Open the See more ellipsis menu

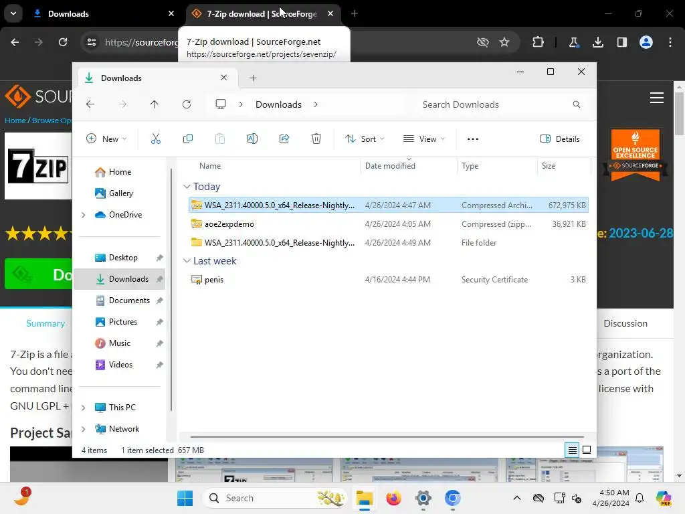pyautogui.click(x=473, y=139)
